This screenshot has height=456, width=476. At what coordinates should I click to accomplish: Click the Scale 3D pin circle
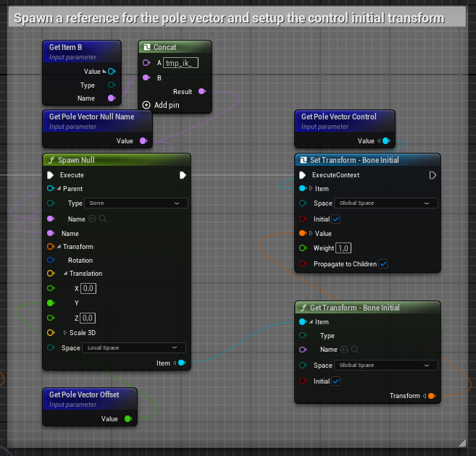tap(51, 333)
